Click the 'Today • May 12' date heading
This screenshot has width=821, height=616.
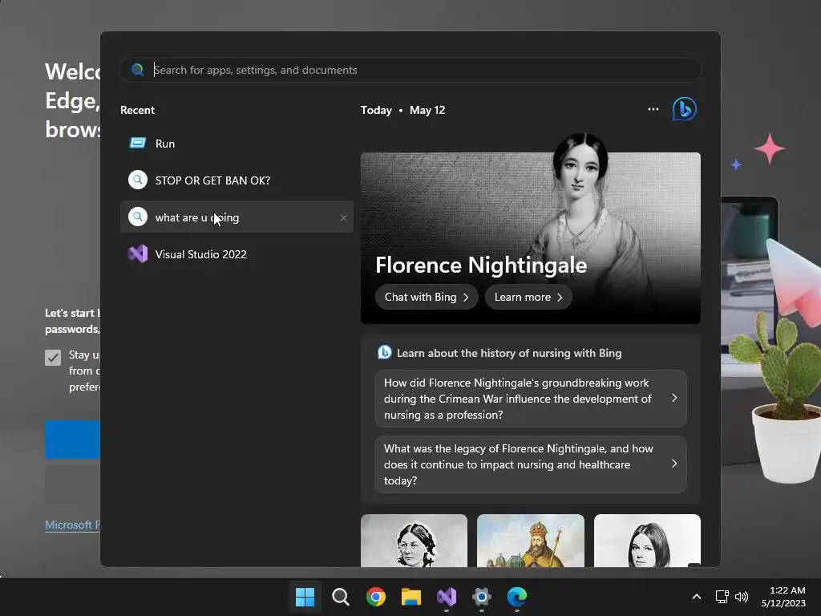402,110
